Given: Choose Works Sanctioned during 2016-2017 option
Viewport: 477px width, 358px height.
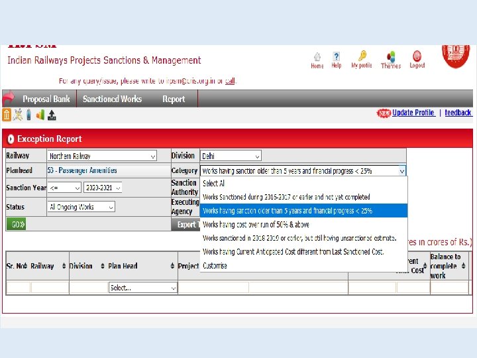Looking at the screenshot, I should [303, 197].
